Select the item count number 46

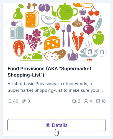[16, 101]
